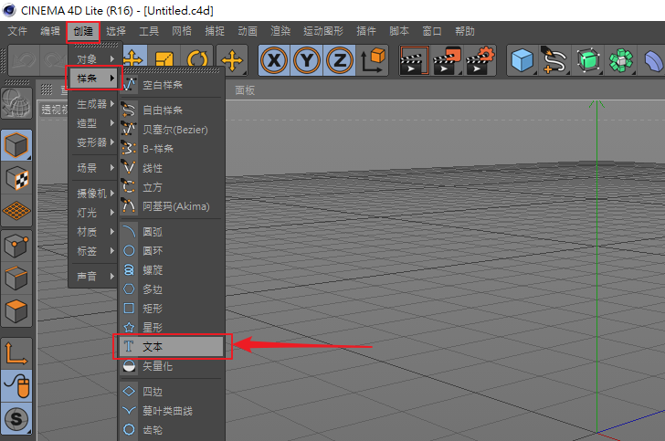Viewport: 665px width, 441px height.
Task: Enable model mode cube icon
Action: pos(16,145)
